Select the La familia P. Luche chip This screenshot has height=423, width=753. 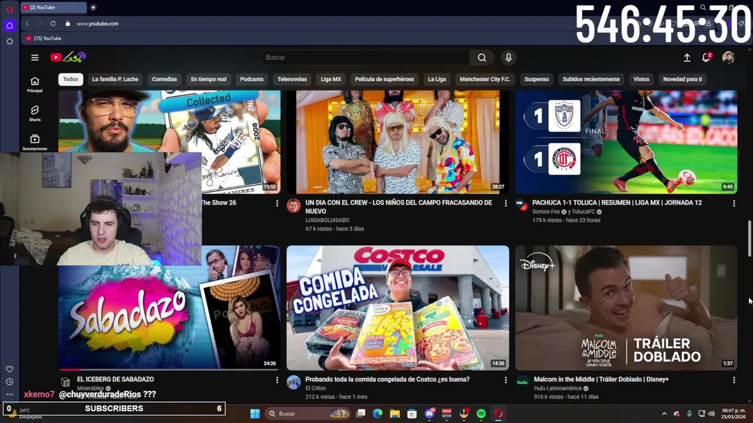point(115,79)
